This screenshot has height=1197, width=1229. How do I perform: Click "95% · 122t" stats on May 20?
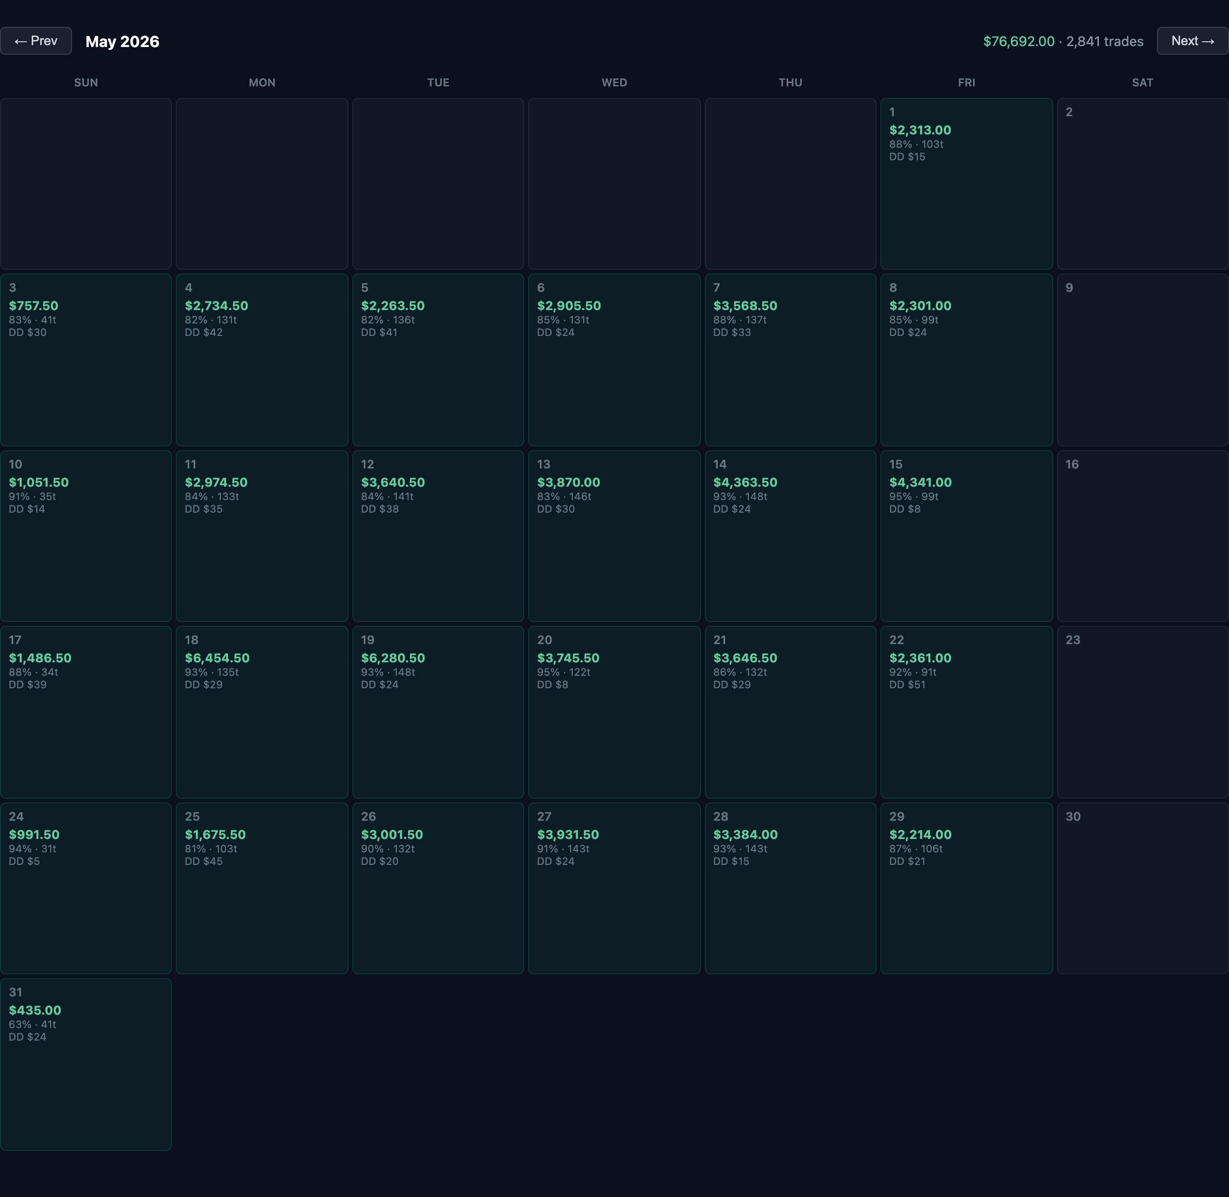(x=564, y=672)
